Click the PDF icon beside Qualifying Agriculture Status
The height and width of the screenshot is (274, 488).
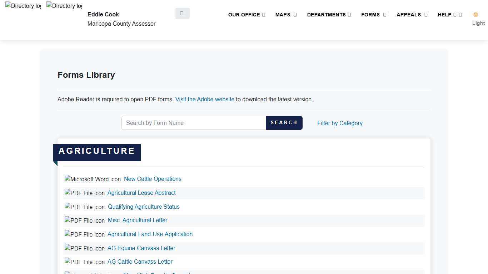[x=85, y=207]
